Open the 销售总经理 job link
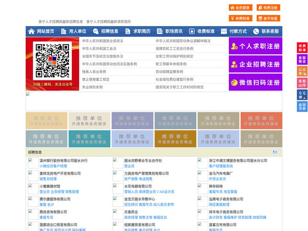 (48, 179)
